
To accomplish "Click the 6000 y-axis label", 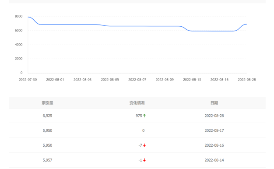I will [18, 31].
